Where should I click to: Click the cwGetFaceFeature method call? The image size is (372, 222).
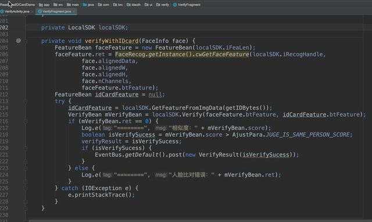pos(222,54)
